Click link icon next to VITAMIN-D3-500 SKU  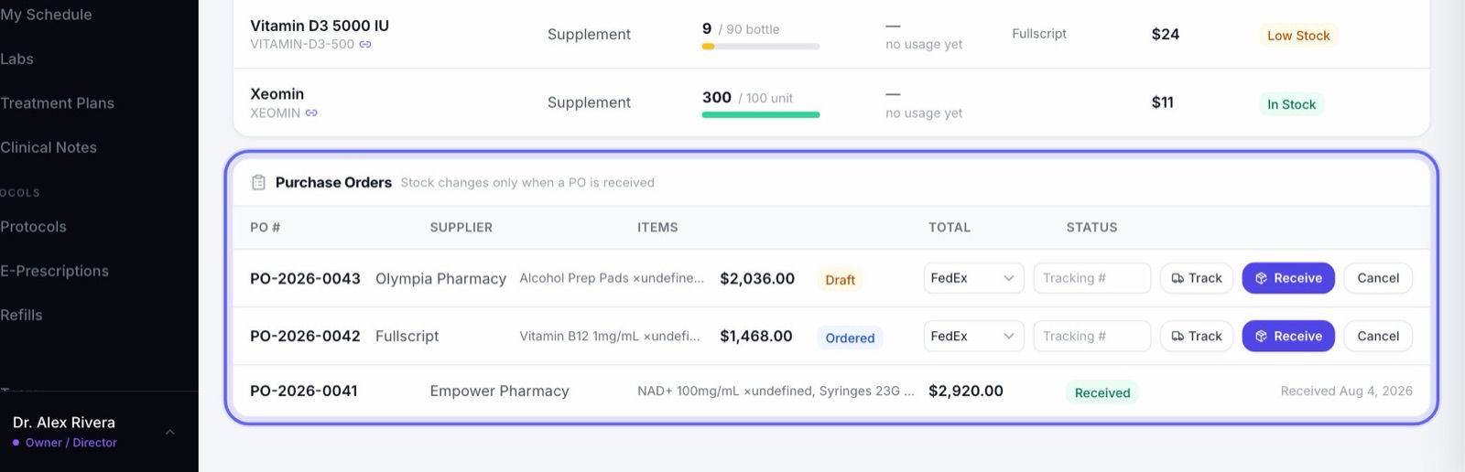365,44
